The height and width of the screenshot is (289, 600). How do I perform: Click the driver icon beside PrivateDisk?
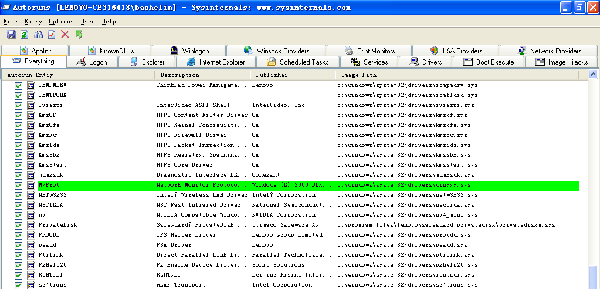[31, 226]
